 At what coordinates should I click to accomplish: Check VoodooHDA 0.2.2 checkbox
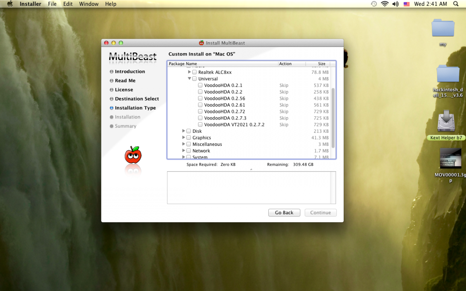(x=200, y=92)
